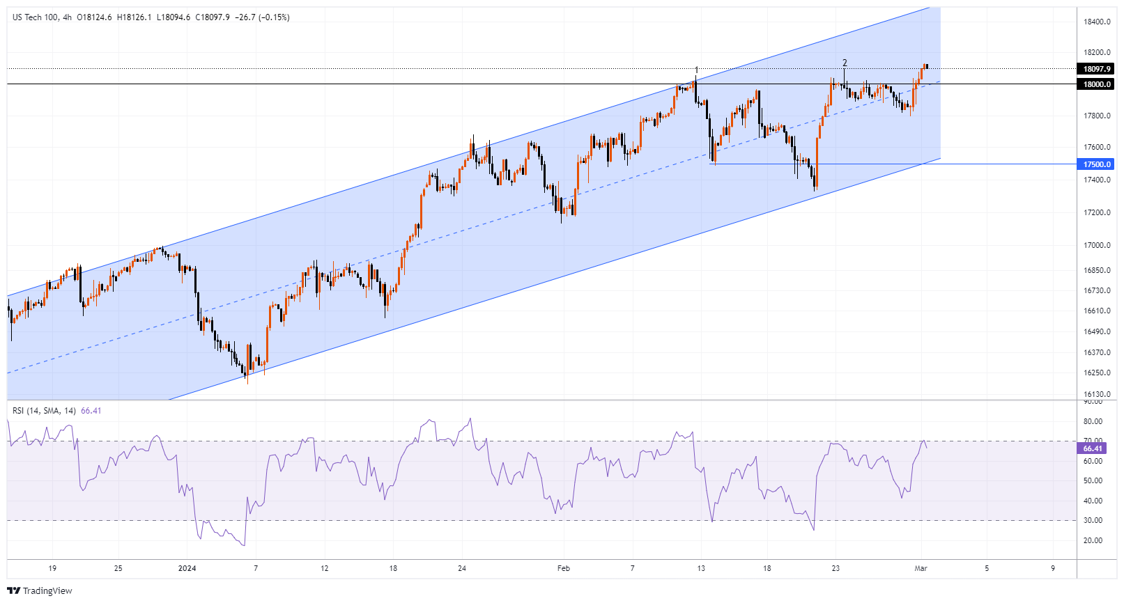Click the US Tech 100 symbol title
Viewport: 1124px width, 603px height.
36,17
